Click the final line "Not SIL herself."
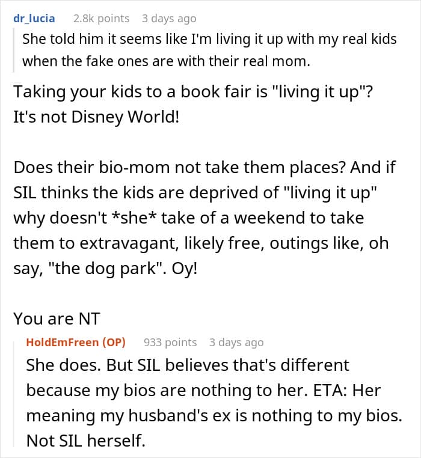 click(x=86, y=441)
